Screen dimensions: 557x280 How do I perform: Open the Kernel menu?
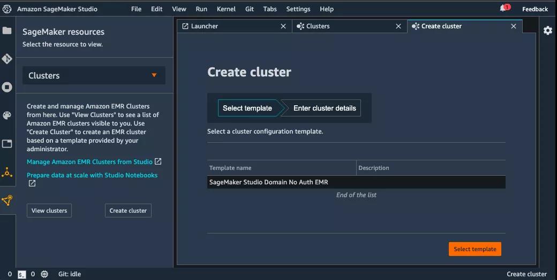(x=226, y=9)
